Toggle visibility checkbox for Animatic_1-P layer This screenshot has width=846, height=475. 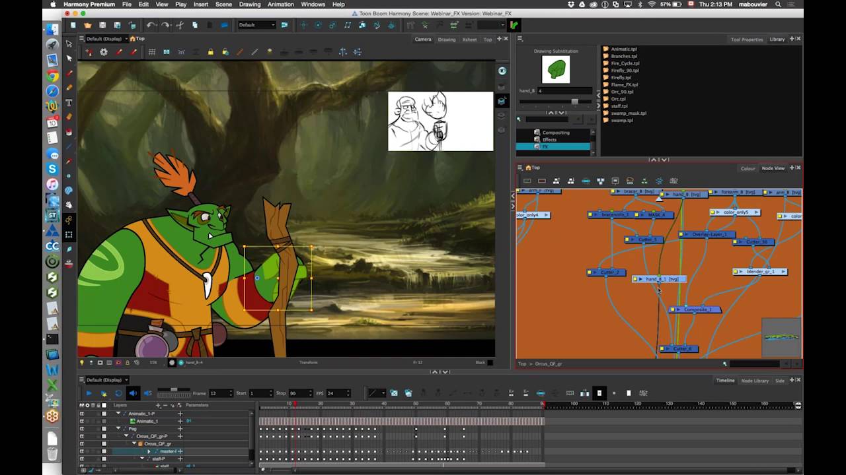pyautogui.click(x=82, y=414)
